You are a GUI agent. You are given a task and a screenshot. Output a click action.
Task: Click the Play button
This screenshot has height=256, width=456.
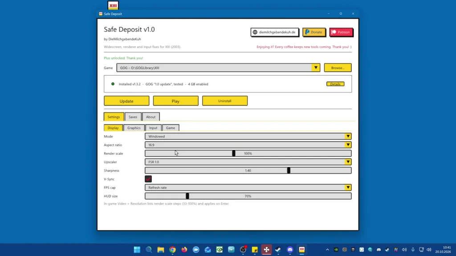(x=175, y=101)
